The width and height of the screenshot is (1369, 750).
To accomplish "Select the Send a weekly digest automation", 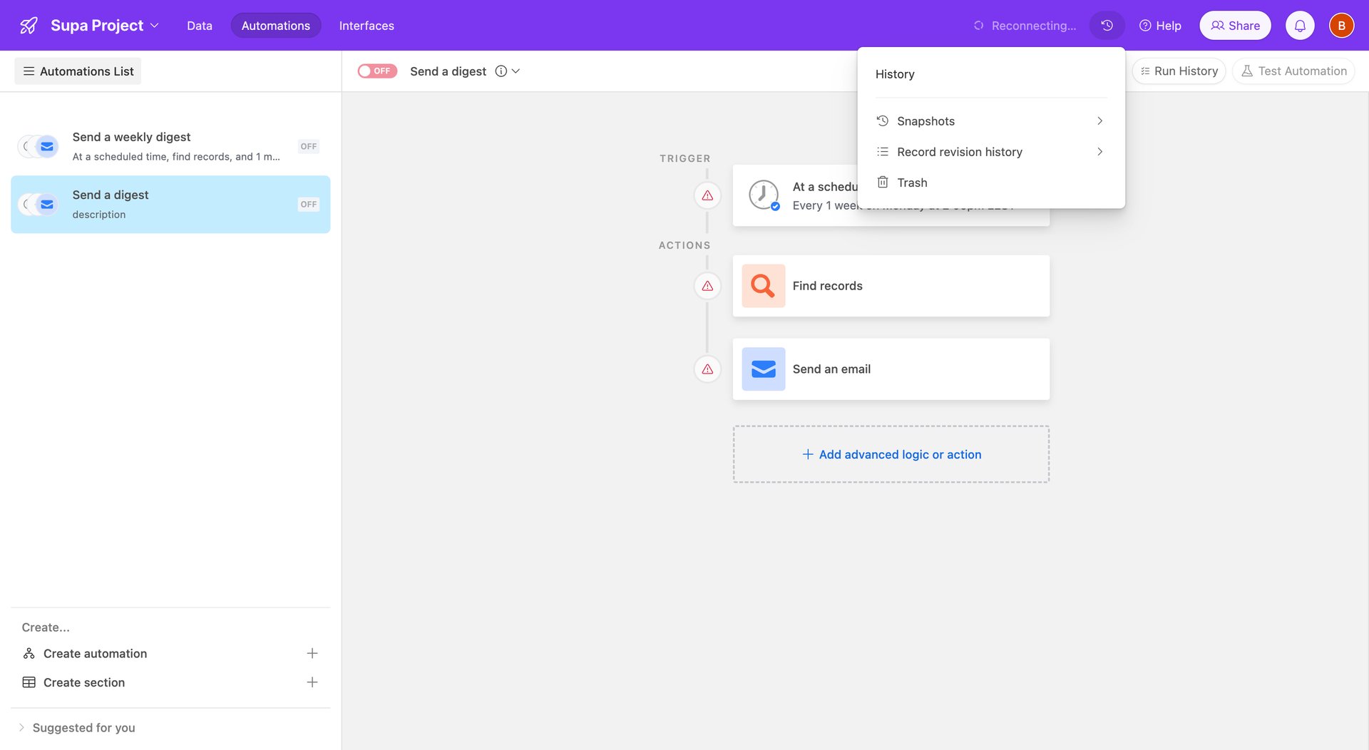I will (170, 146).
